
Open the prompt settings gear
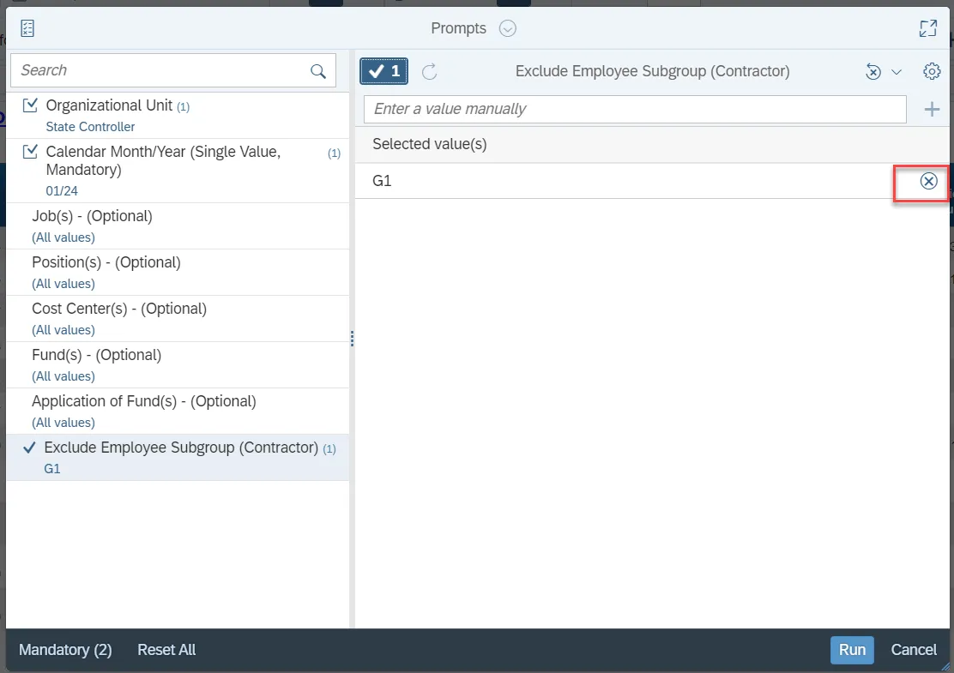click(x=932, y=71)
